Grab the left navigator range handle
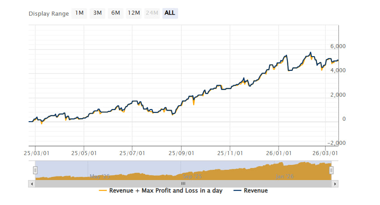 (x=35, y=170)
